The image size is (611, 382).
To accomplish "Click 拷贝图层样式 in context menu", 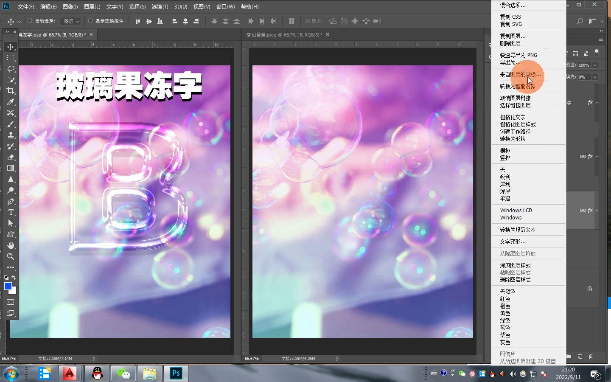I will tap(515, 265).
